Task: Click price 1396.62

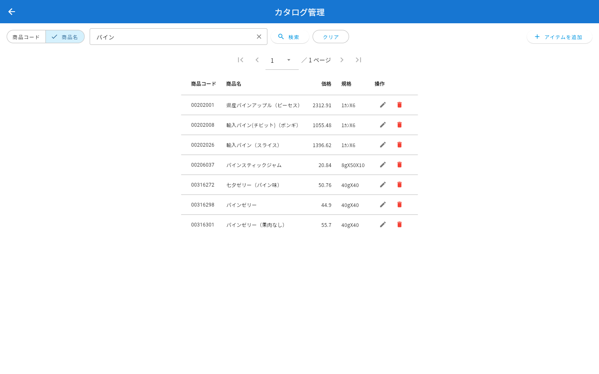Action: [322, 145]
